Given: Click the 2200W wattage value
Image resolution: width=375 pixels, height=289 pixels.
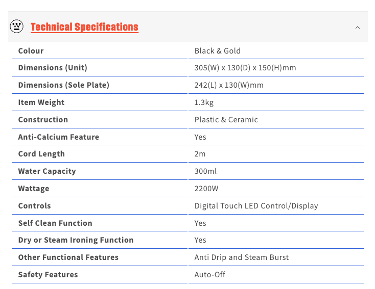Looking at the screenshot, I should click(x=206, y=189).
